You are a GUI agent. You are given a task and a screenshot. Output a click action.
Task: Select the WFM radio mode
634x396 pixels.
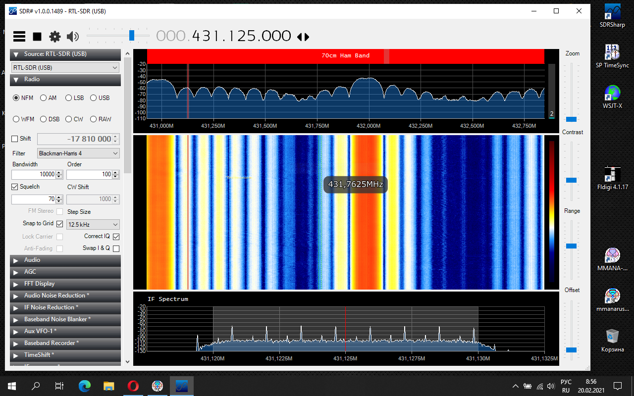click(x=16, y=119)
